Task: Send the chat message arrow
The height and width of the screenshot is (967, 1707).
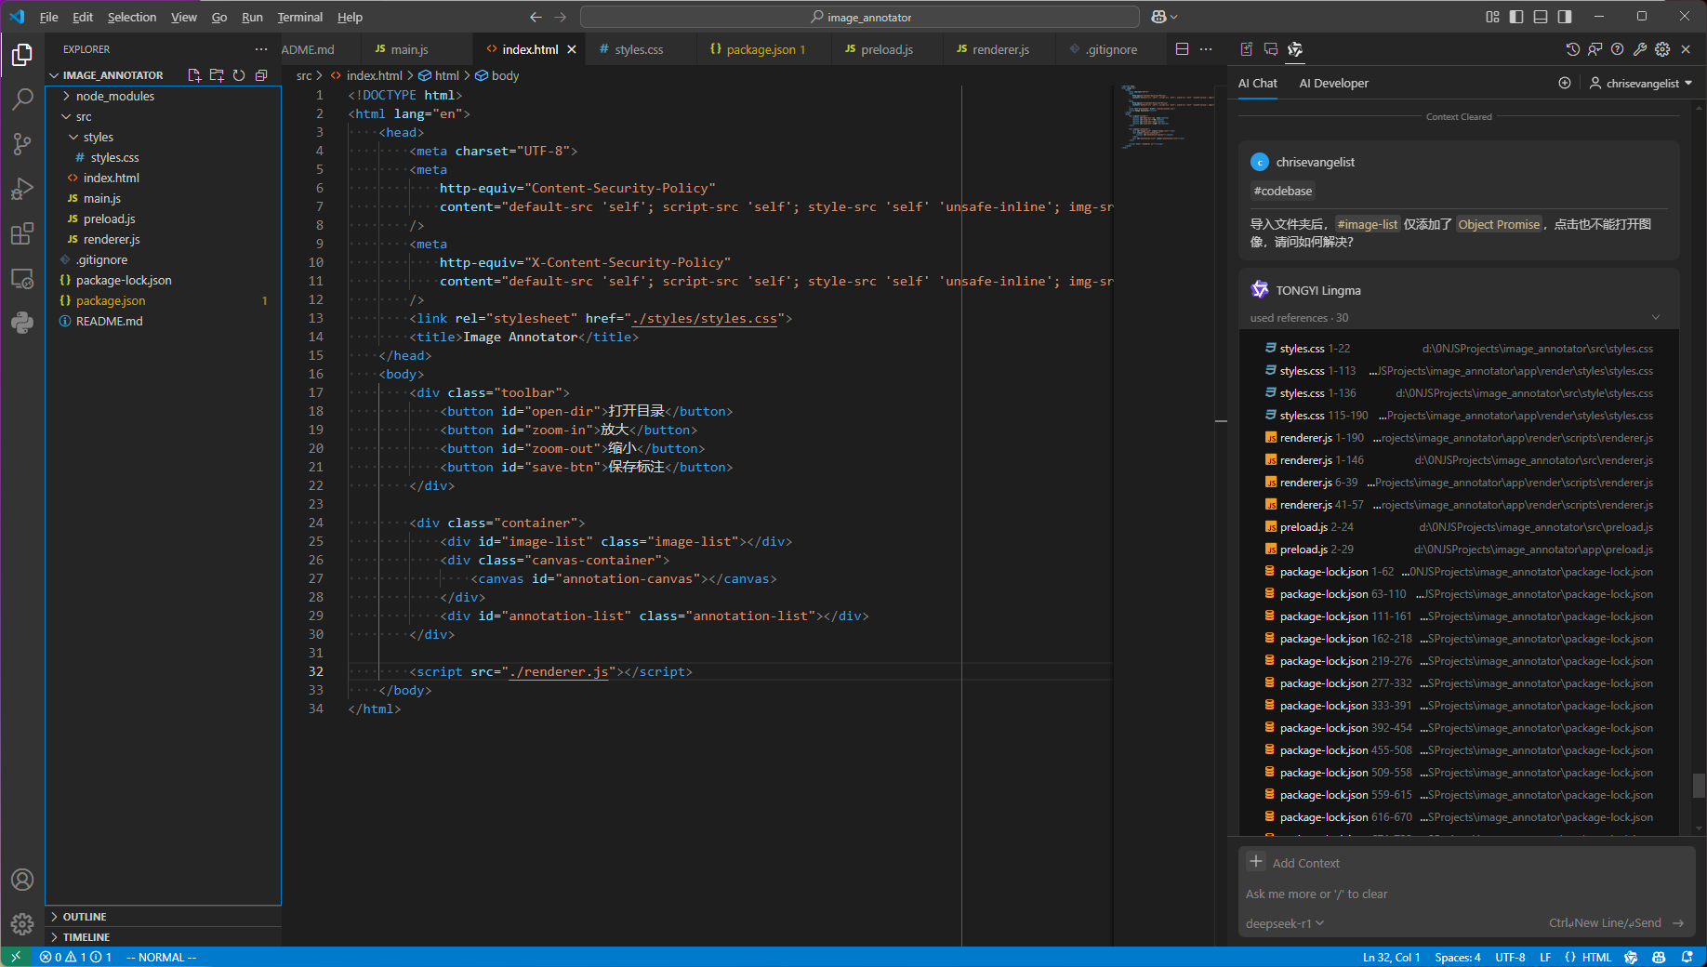Action: tap(1678, 923)
